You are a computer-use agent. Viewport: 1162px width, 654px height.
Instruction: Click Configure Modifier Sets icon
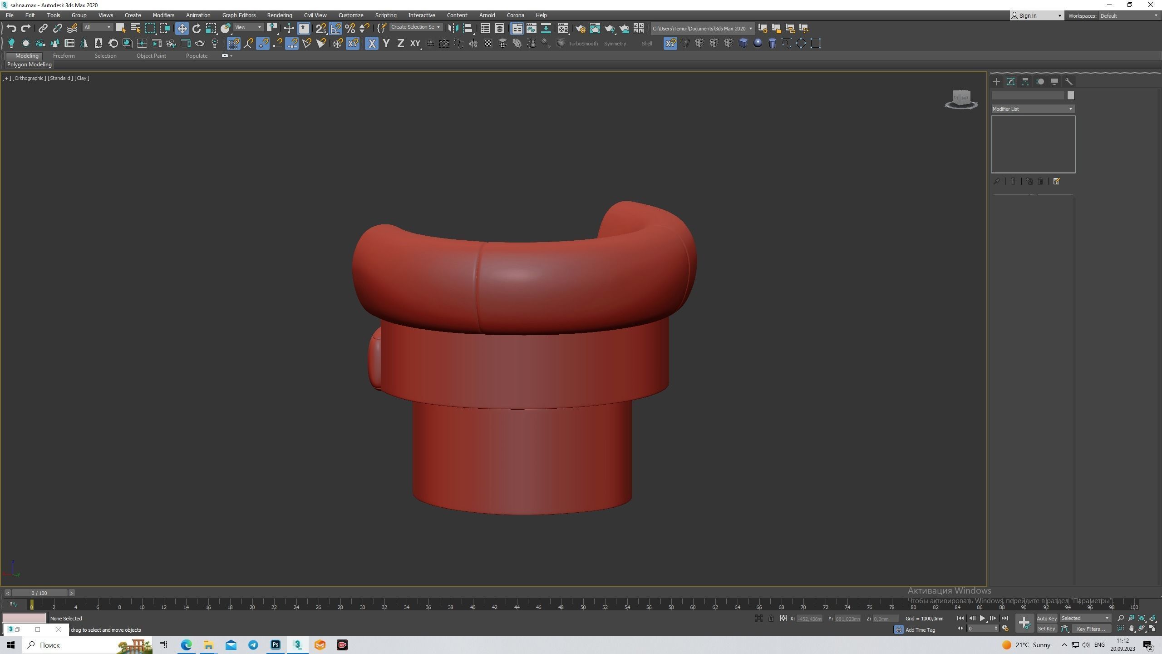[x=1056, y=182]
